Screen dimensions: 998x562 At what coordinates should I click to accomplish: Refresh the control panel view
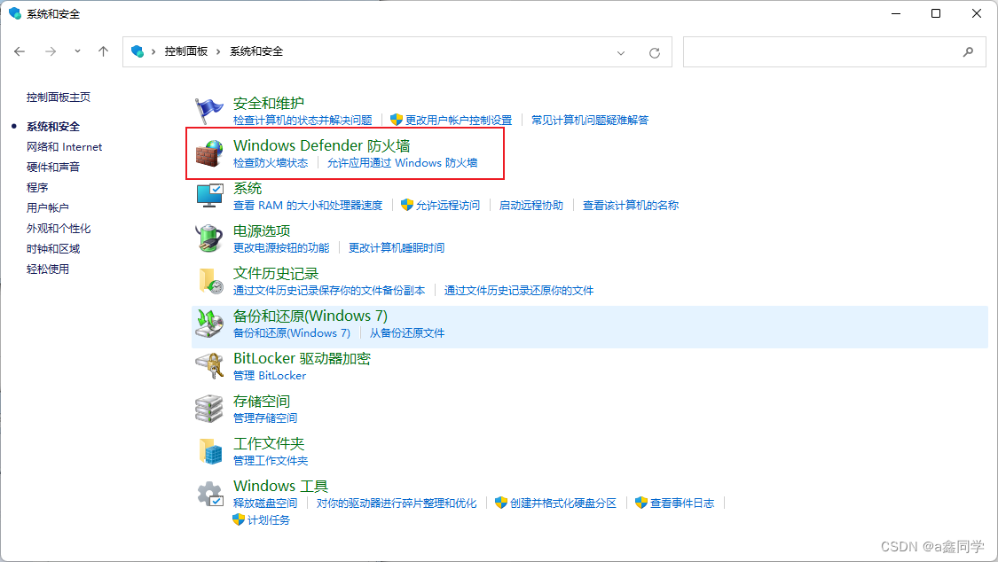click(x=655, y=53)
